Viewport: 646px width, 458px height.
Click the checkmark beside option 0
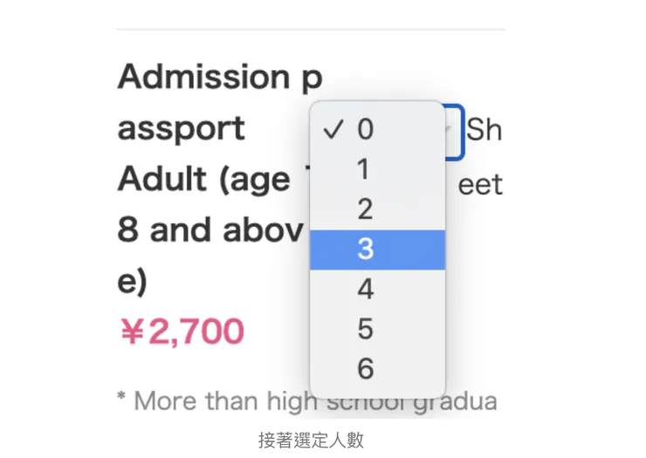click(332, 129)
